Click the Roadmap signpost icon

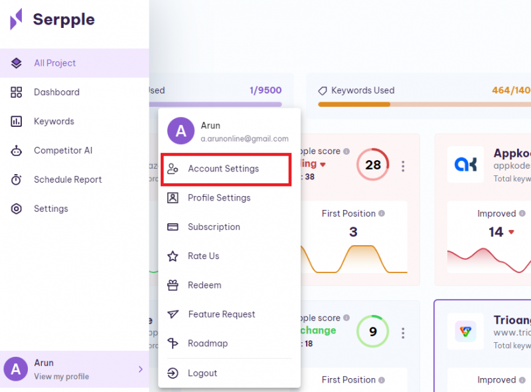pyautogui.click(x=173, y=343)
